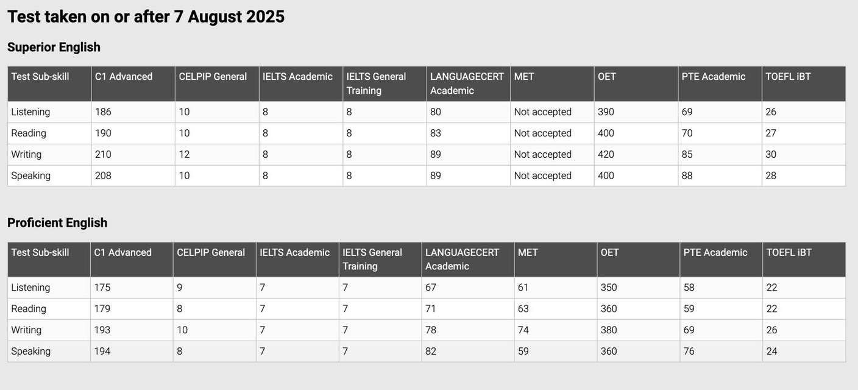Click the Reading row label in Superior English table

click(29, 133)
